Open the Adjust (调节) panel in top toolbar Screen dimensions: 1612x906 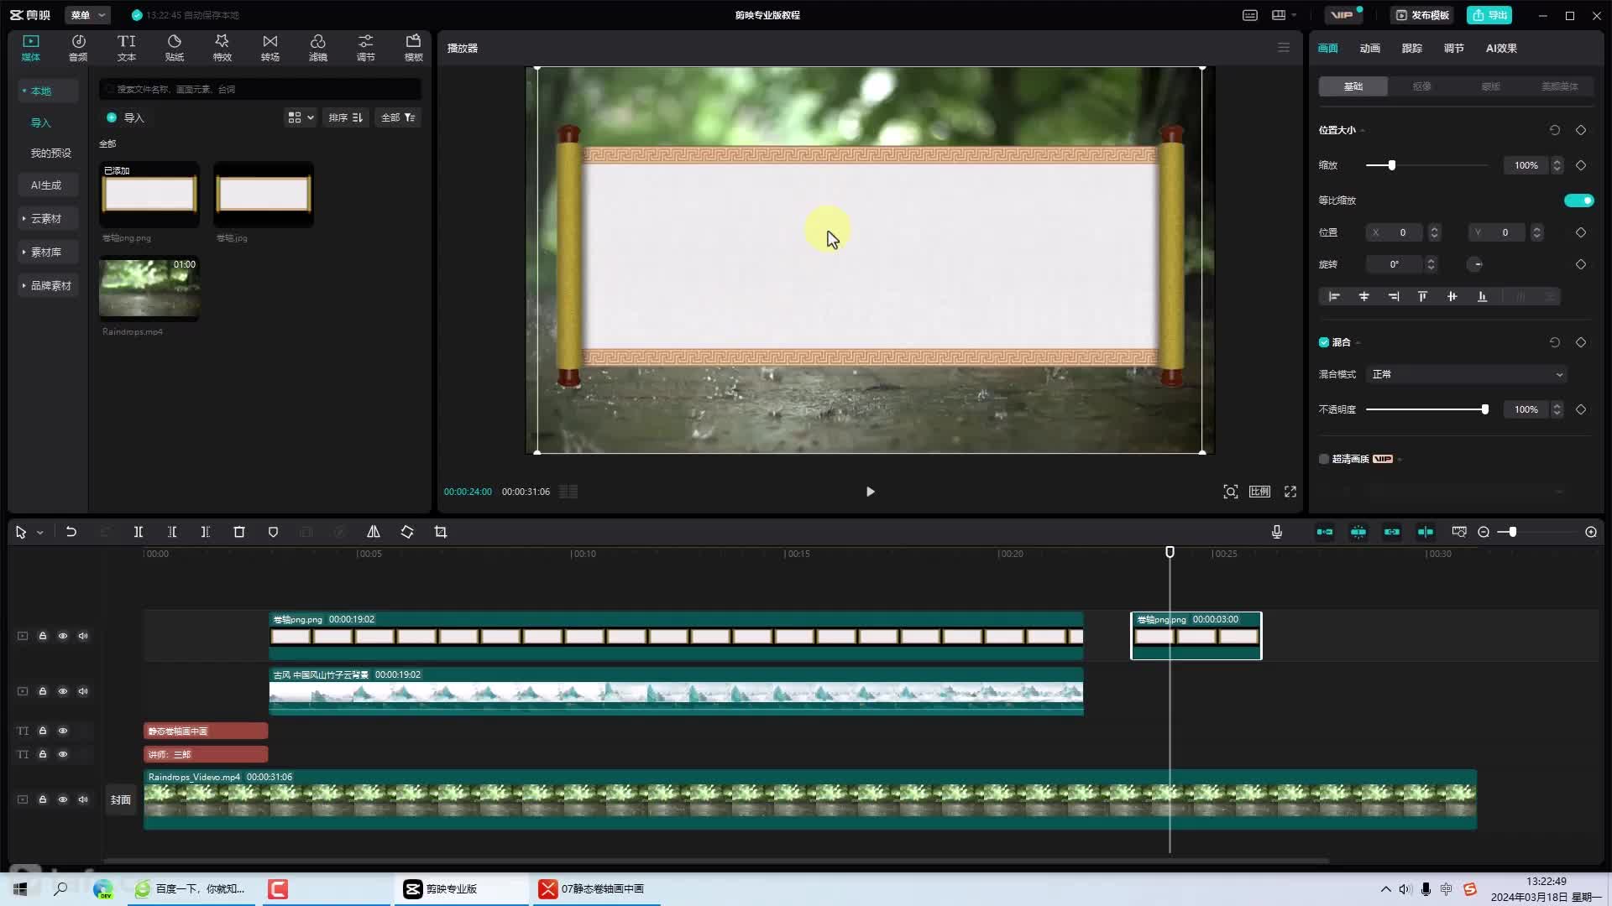(365, 48)
